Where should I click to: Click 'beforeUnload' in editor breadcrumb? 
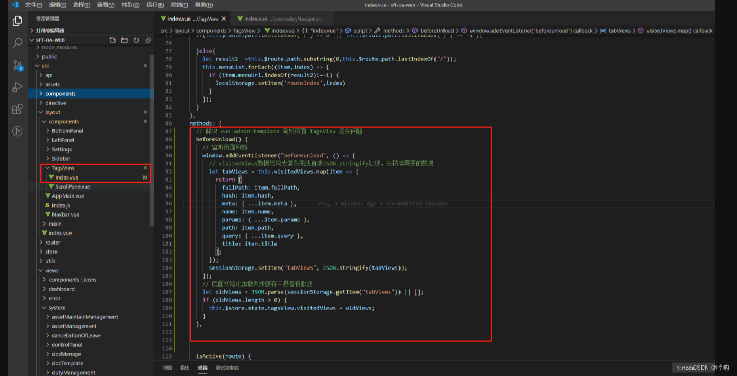437,31
